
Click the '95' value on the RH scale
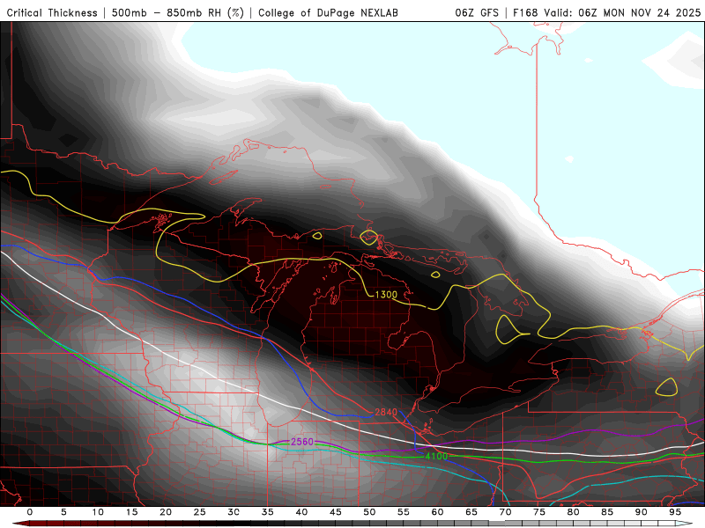pos(675,512)
